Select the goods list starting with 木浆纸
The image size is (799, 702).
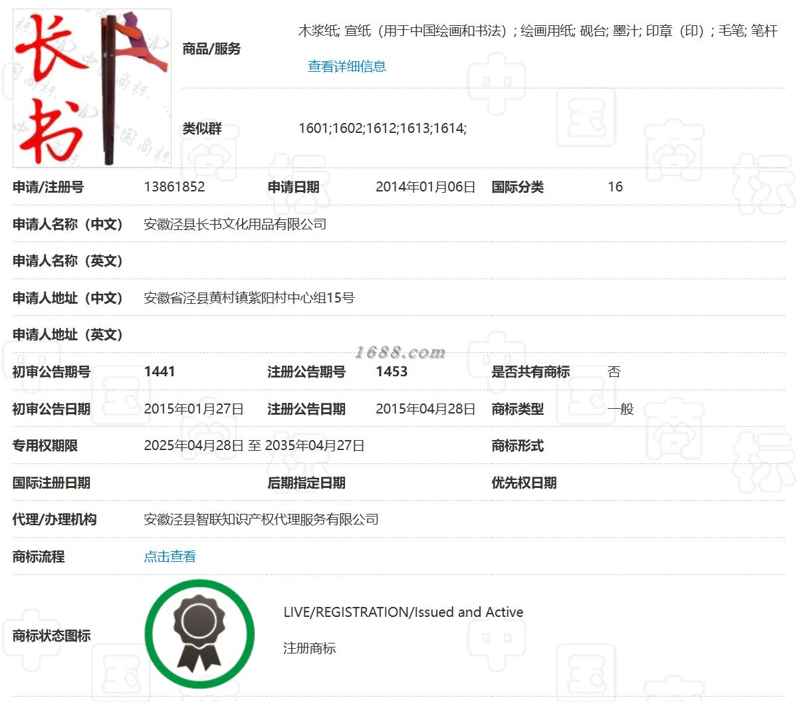[x=538, y=31]
